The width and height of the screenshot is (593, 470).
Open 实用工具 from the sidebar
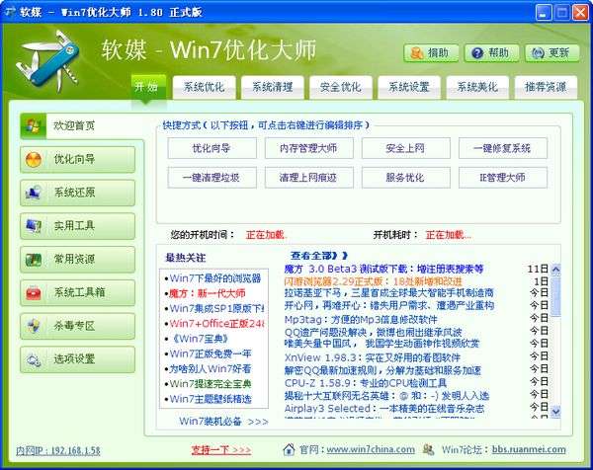pyautogui.click(x=77, y=226)
